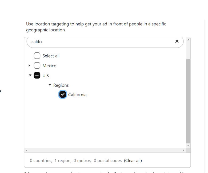Viewport: 208px width, 173px height.
Task: Click the Regions label in the tree
Action: (x=61, y=85)
